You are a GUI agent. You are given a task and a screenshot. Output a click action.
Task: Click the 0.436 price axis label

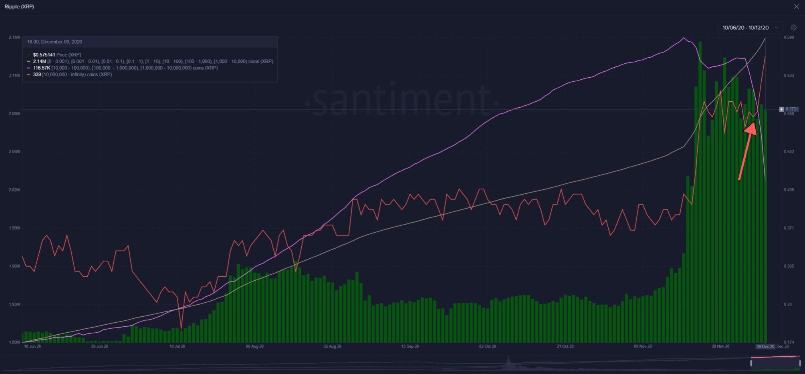[x=789, y=190]
